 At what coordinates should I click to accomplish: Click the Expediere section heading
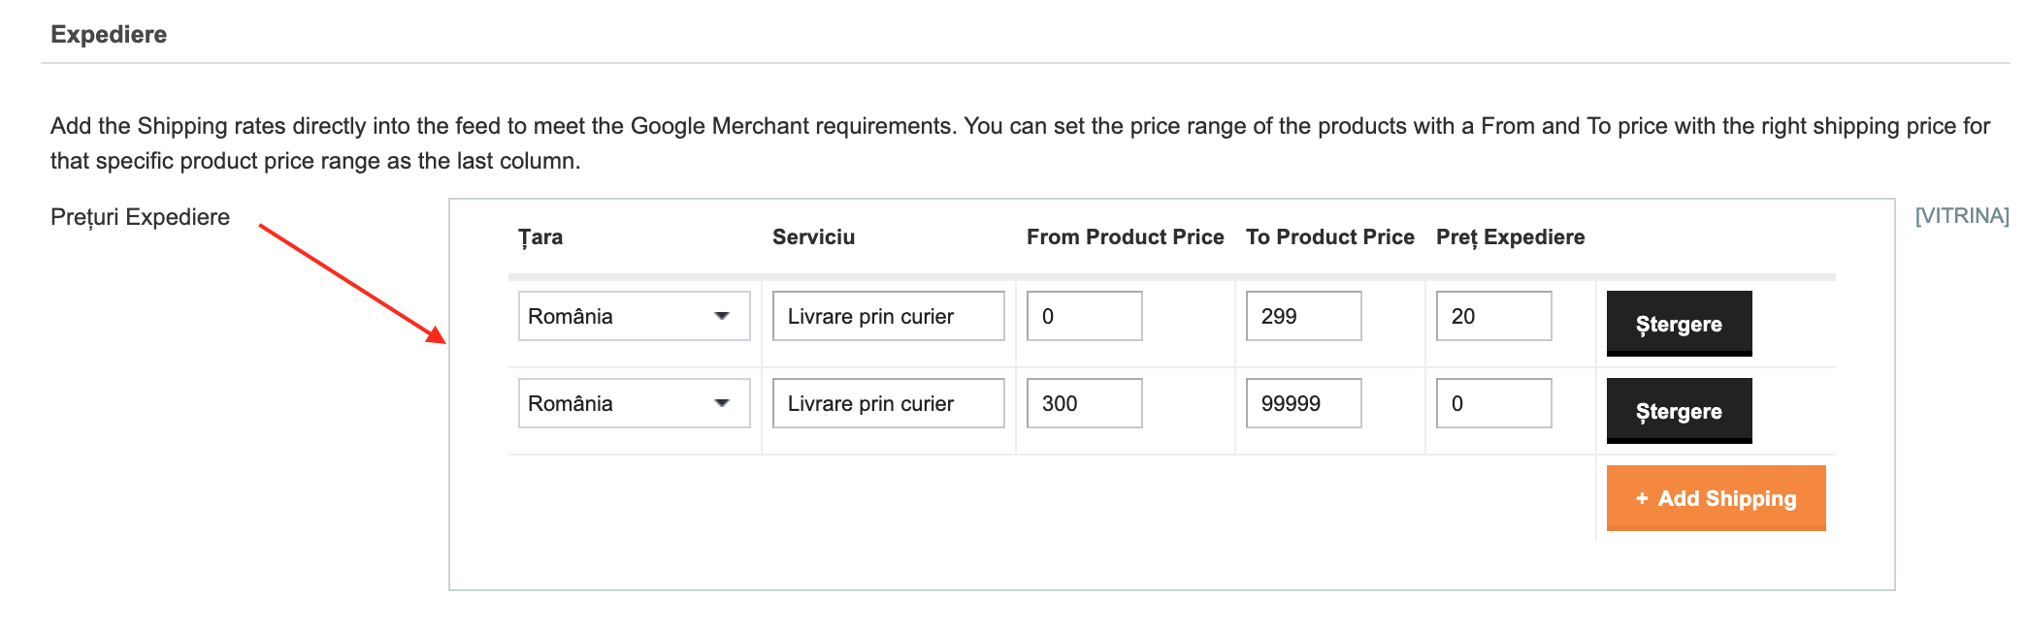[109, 35]
